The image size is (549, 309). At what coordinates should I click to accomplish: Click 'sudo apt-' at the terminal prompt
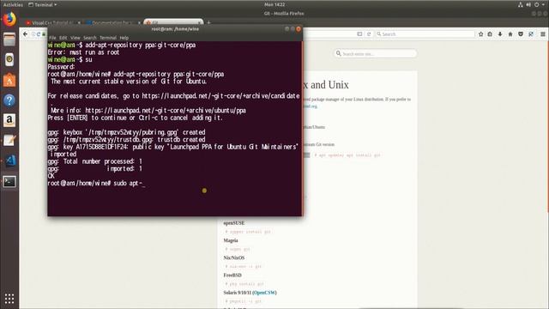128,183
